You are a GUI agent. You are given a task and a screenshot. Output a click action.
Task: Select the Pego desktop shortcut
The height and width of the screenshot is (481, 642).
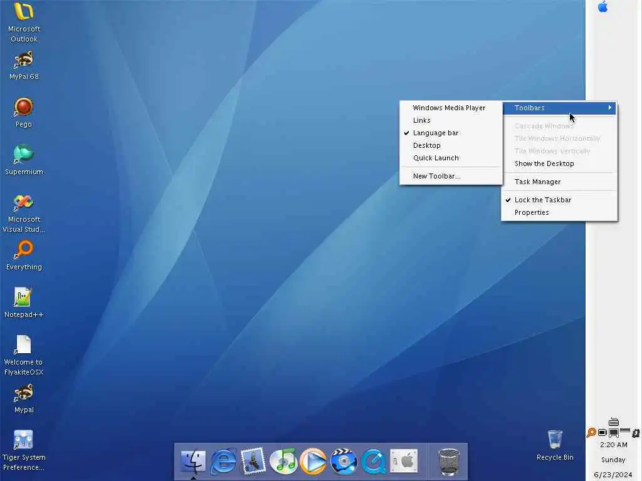[x=23, y=113]
